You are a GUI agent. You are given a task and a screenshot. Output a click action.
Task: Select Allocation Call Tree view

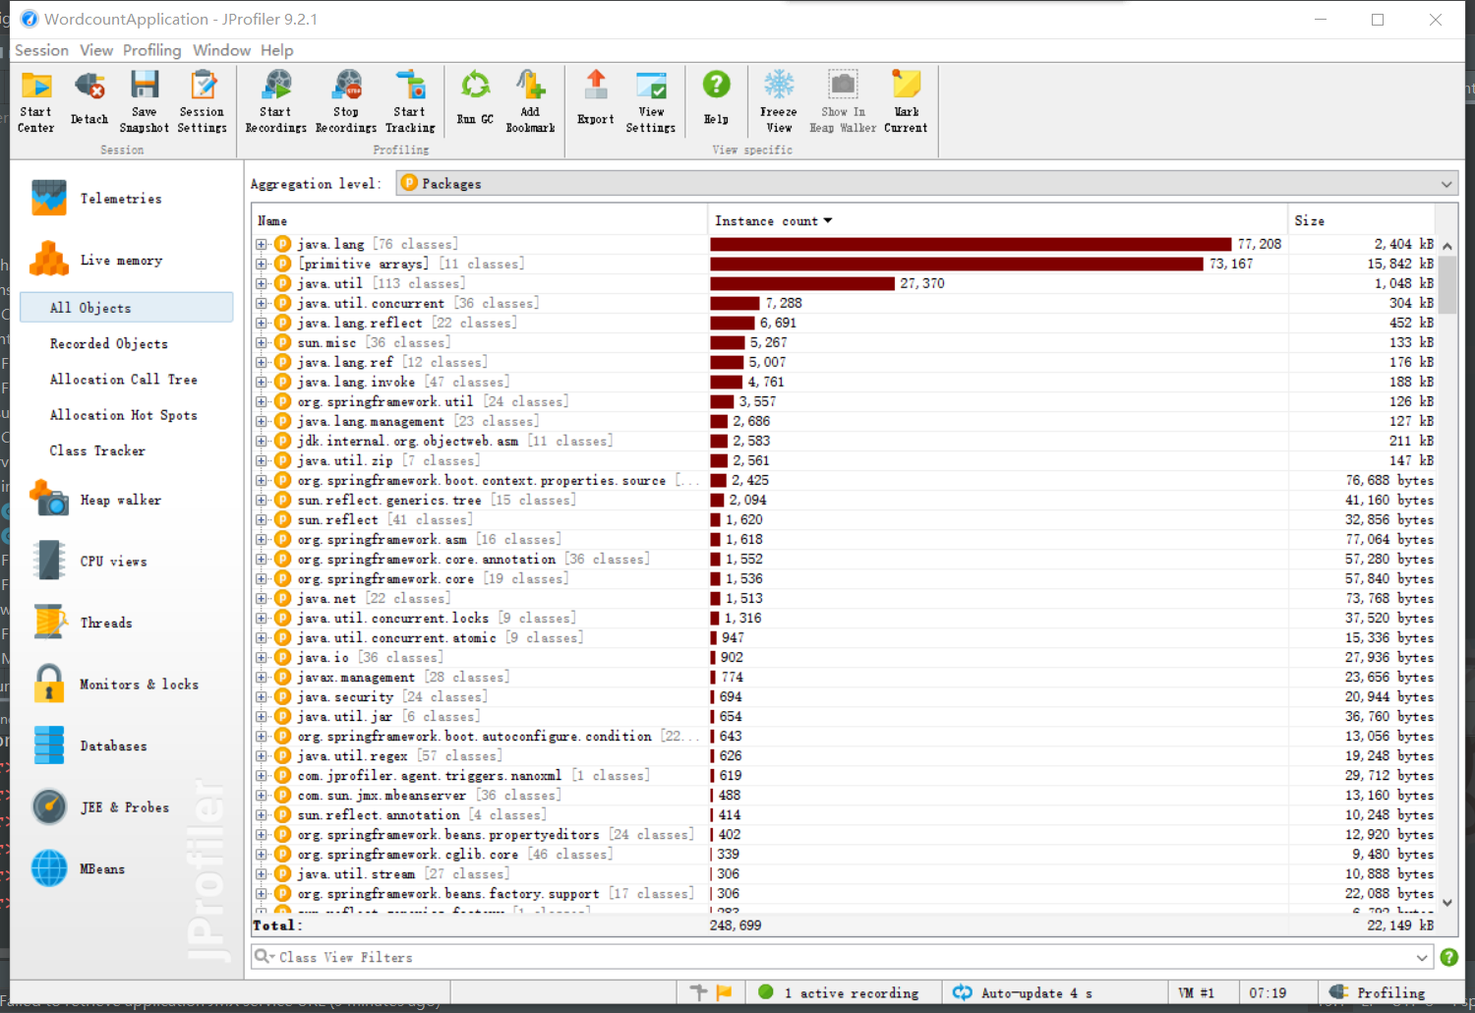[x=124, y=379]
